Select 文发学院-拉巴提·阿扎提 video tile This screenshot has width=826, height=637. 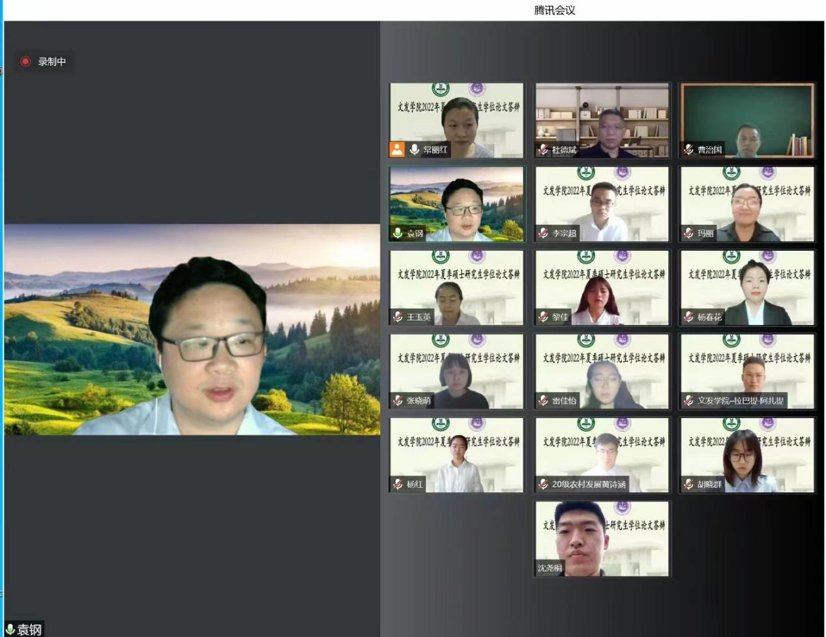click(x=747, y=371)
